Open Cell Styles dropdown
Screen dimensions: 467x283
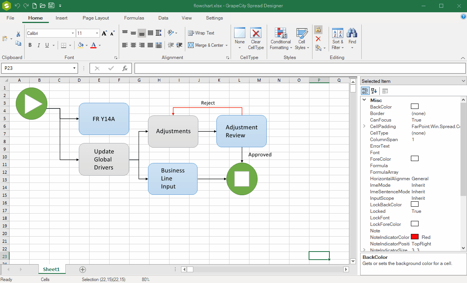pyautogui.click(x=302, y=38)
